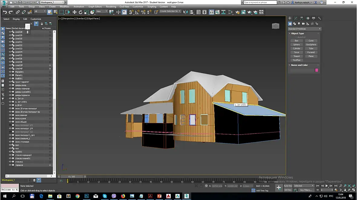
Task: Collapse the Object Type rollout
Action: click(x=297, y=33)
